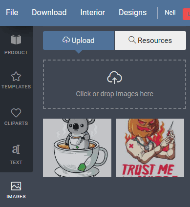Image resolution: width=190 pixels, height=207 pixels.
Task: Open the Download menu
Action: [49, 13]
